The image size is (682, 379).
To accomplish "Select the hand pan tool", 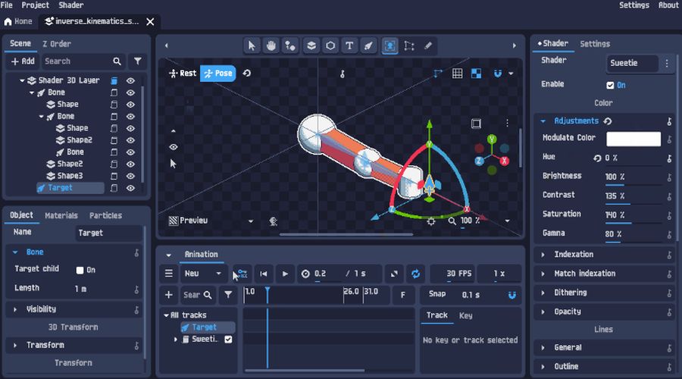I will coord(271,45).
